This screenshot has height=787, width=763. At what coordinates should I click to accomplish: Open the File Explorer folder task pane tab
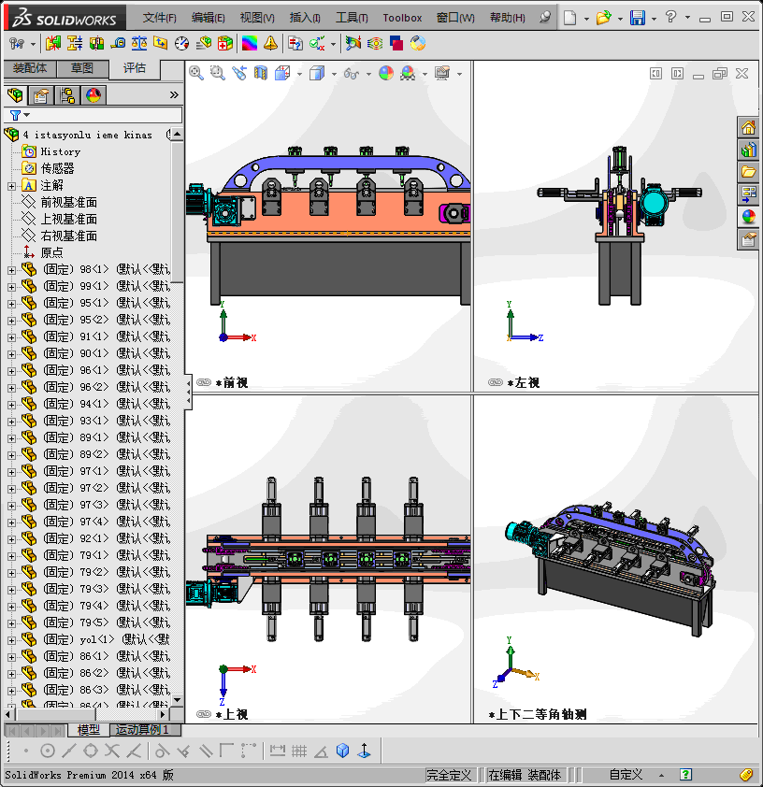click(x=749, y=172)
